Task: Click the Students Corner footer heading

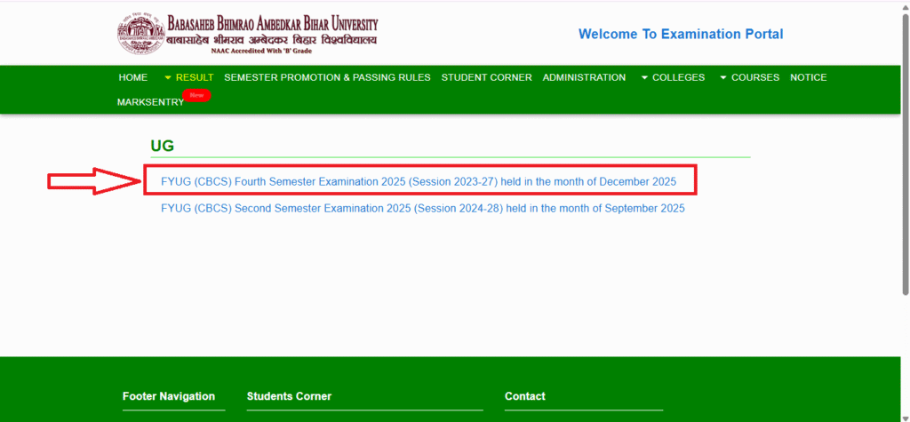Action: click(289, 396)
